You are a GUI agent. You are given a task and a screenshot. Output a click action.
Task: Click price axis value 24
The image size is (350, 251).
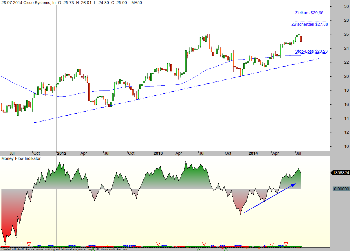[x=346, y=48]
